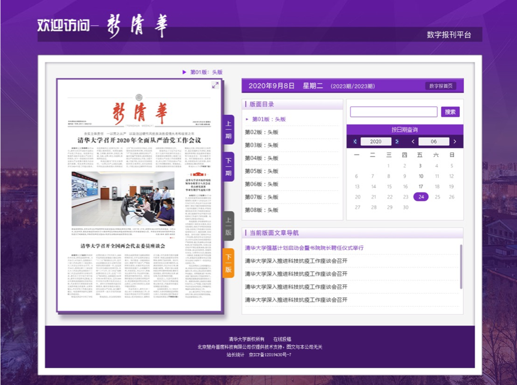Select date 29 in the calendar

point(390,208)
